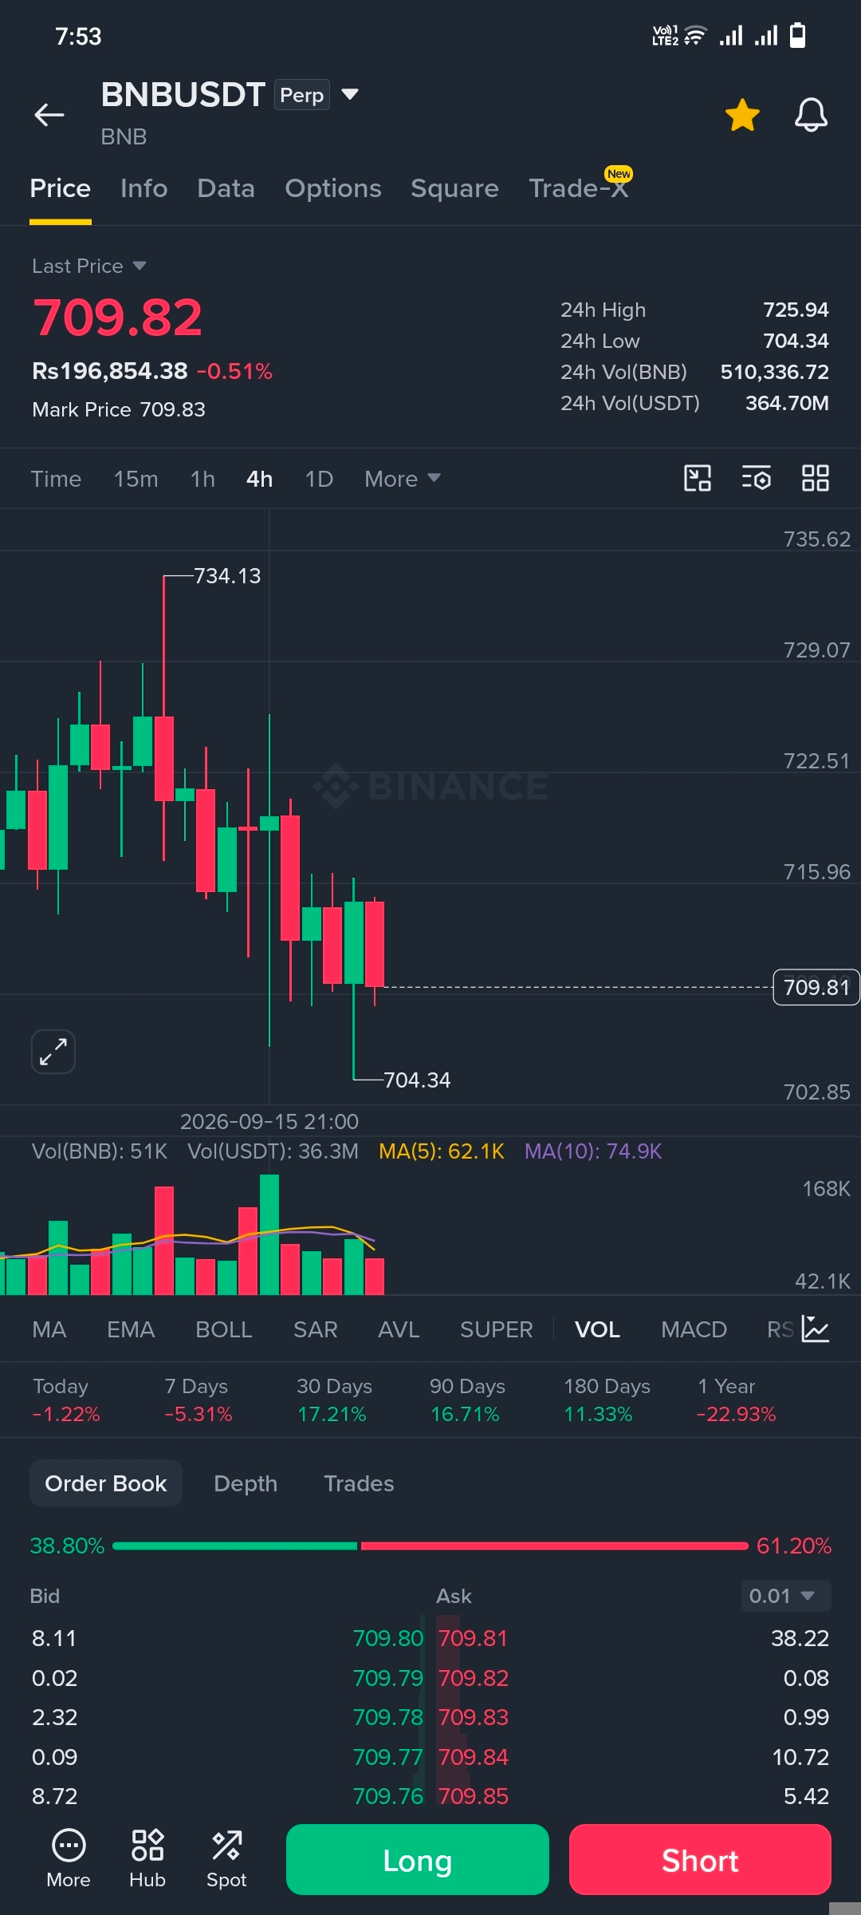This screenshot has height=1915, width=861.
Task: Open chart indicator settings icon
Action: [757, 478]
